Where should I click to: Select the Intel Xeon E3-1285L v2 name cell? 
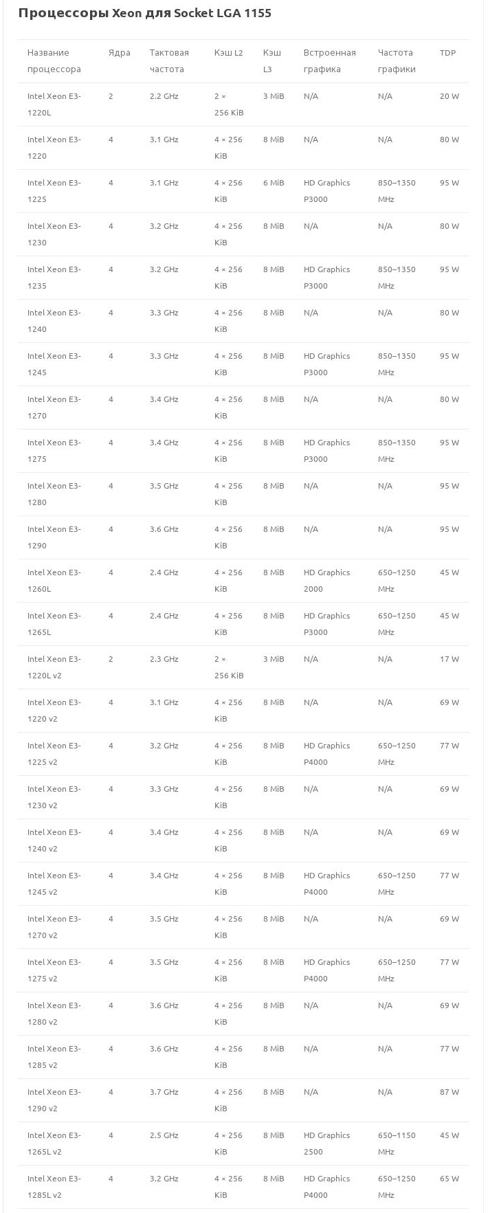tap(54, 1187)
